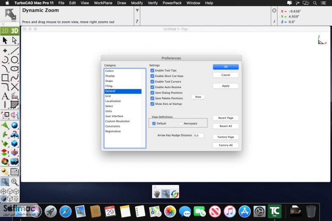Image resolution: width=332 pixels, height=221 pixels.
Task: Pick the Arc tool
Action: point(5,60)
